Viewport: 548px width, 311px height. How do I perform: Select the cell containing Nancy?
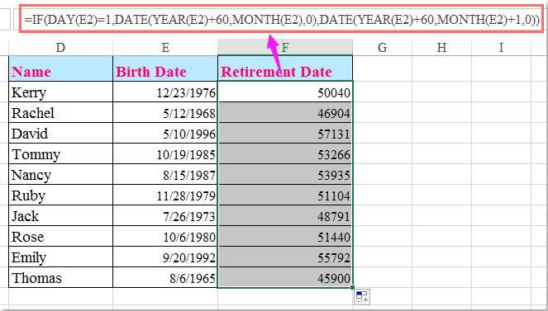[60, 174]
